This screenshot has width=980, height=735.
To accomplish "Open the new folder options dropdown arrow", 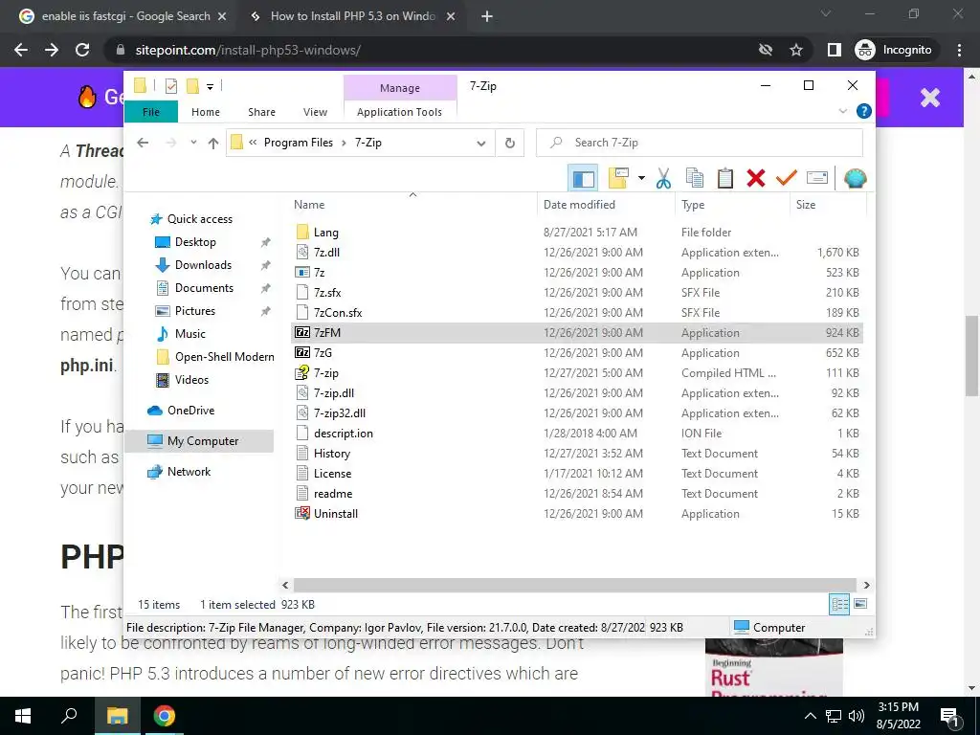I will pyautogui.click(x=641, y=178).
